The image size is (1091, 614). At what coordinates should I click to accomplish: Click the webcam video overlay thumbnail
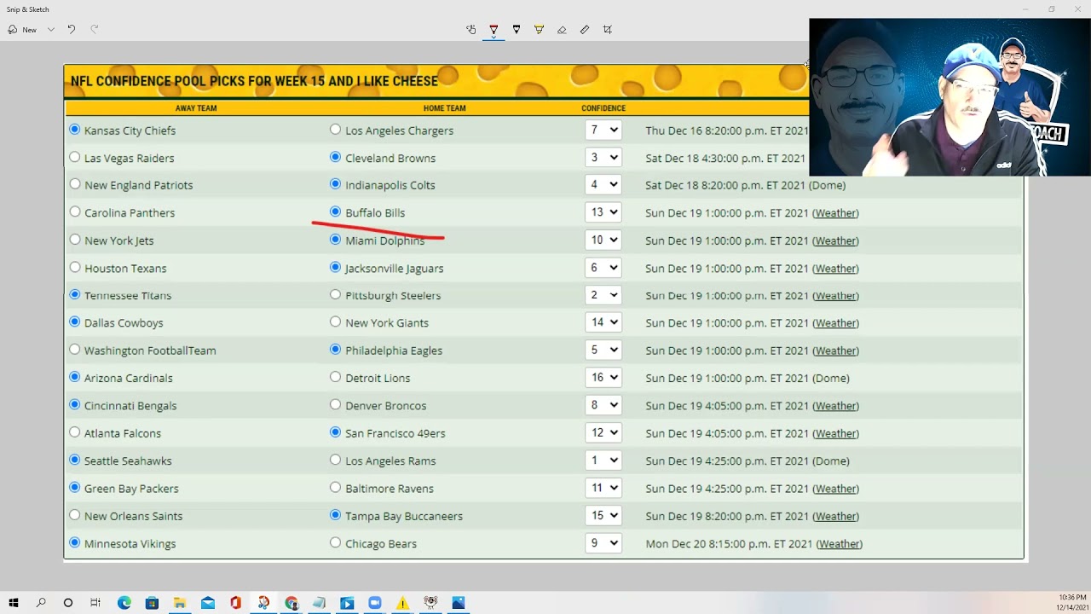pyautogui.click(x=950, y=97)
